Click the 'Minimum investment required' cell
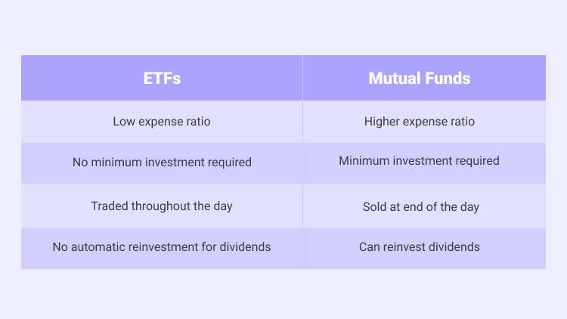 [x=424, y=163]
